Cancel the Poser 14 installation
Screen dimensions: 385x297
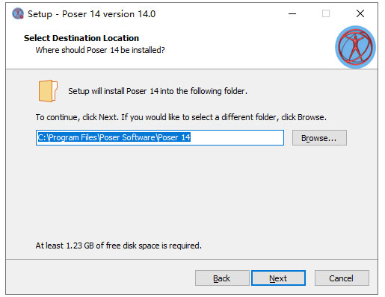(x=342, y=278)
